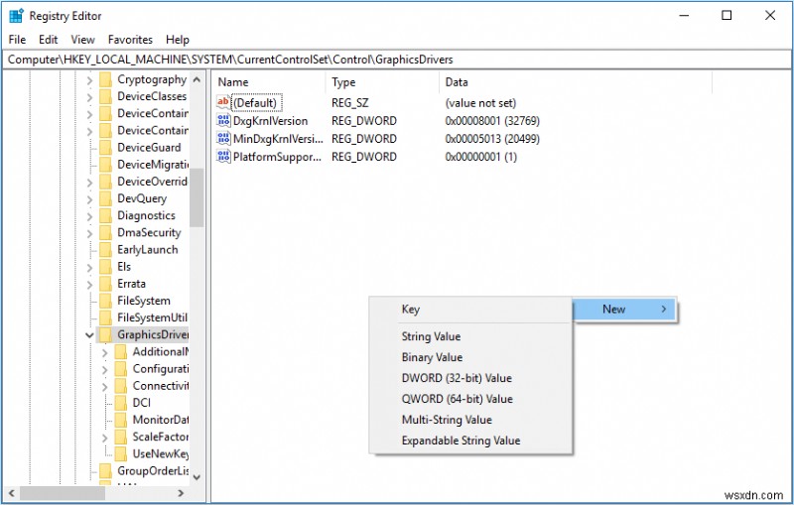Select the FileSystem folder icon

point(105,301)
